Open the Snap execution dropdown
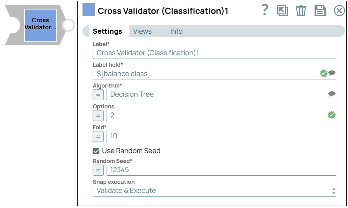Image resolution: width=348 pixels, height=208 pixels. pos(333,190)
